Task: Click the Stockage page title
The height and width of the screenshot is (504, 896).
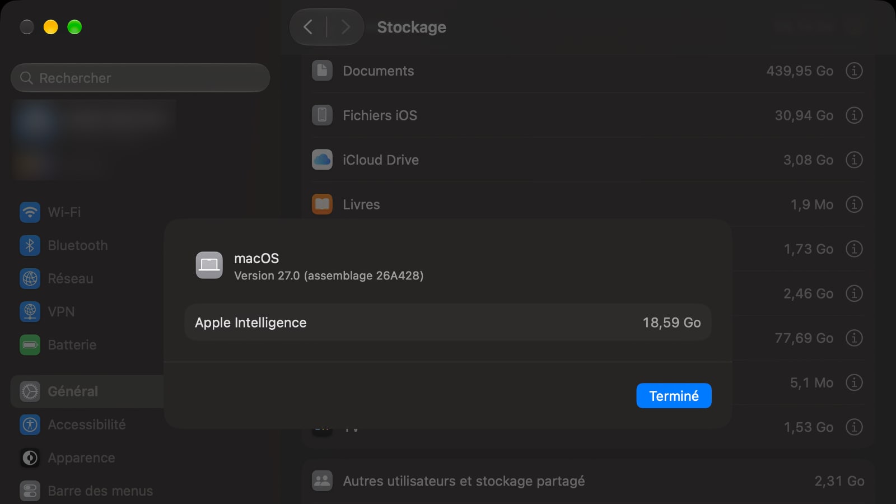Action: (412, 27)
